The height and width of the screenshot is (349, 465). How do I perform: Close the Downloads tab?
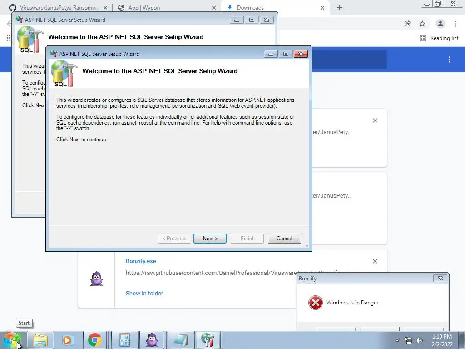pos(322,8)
